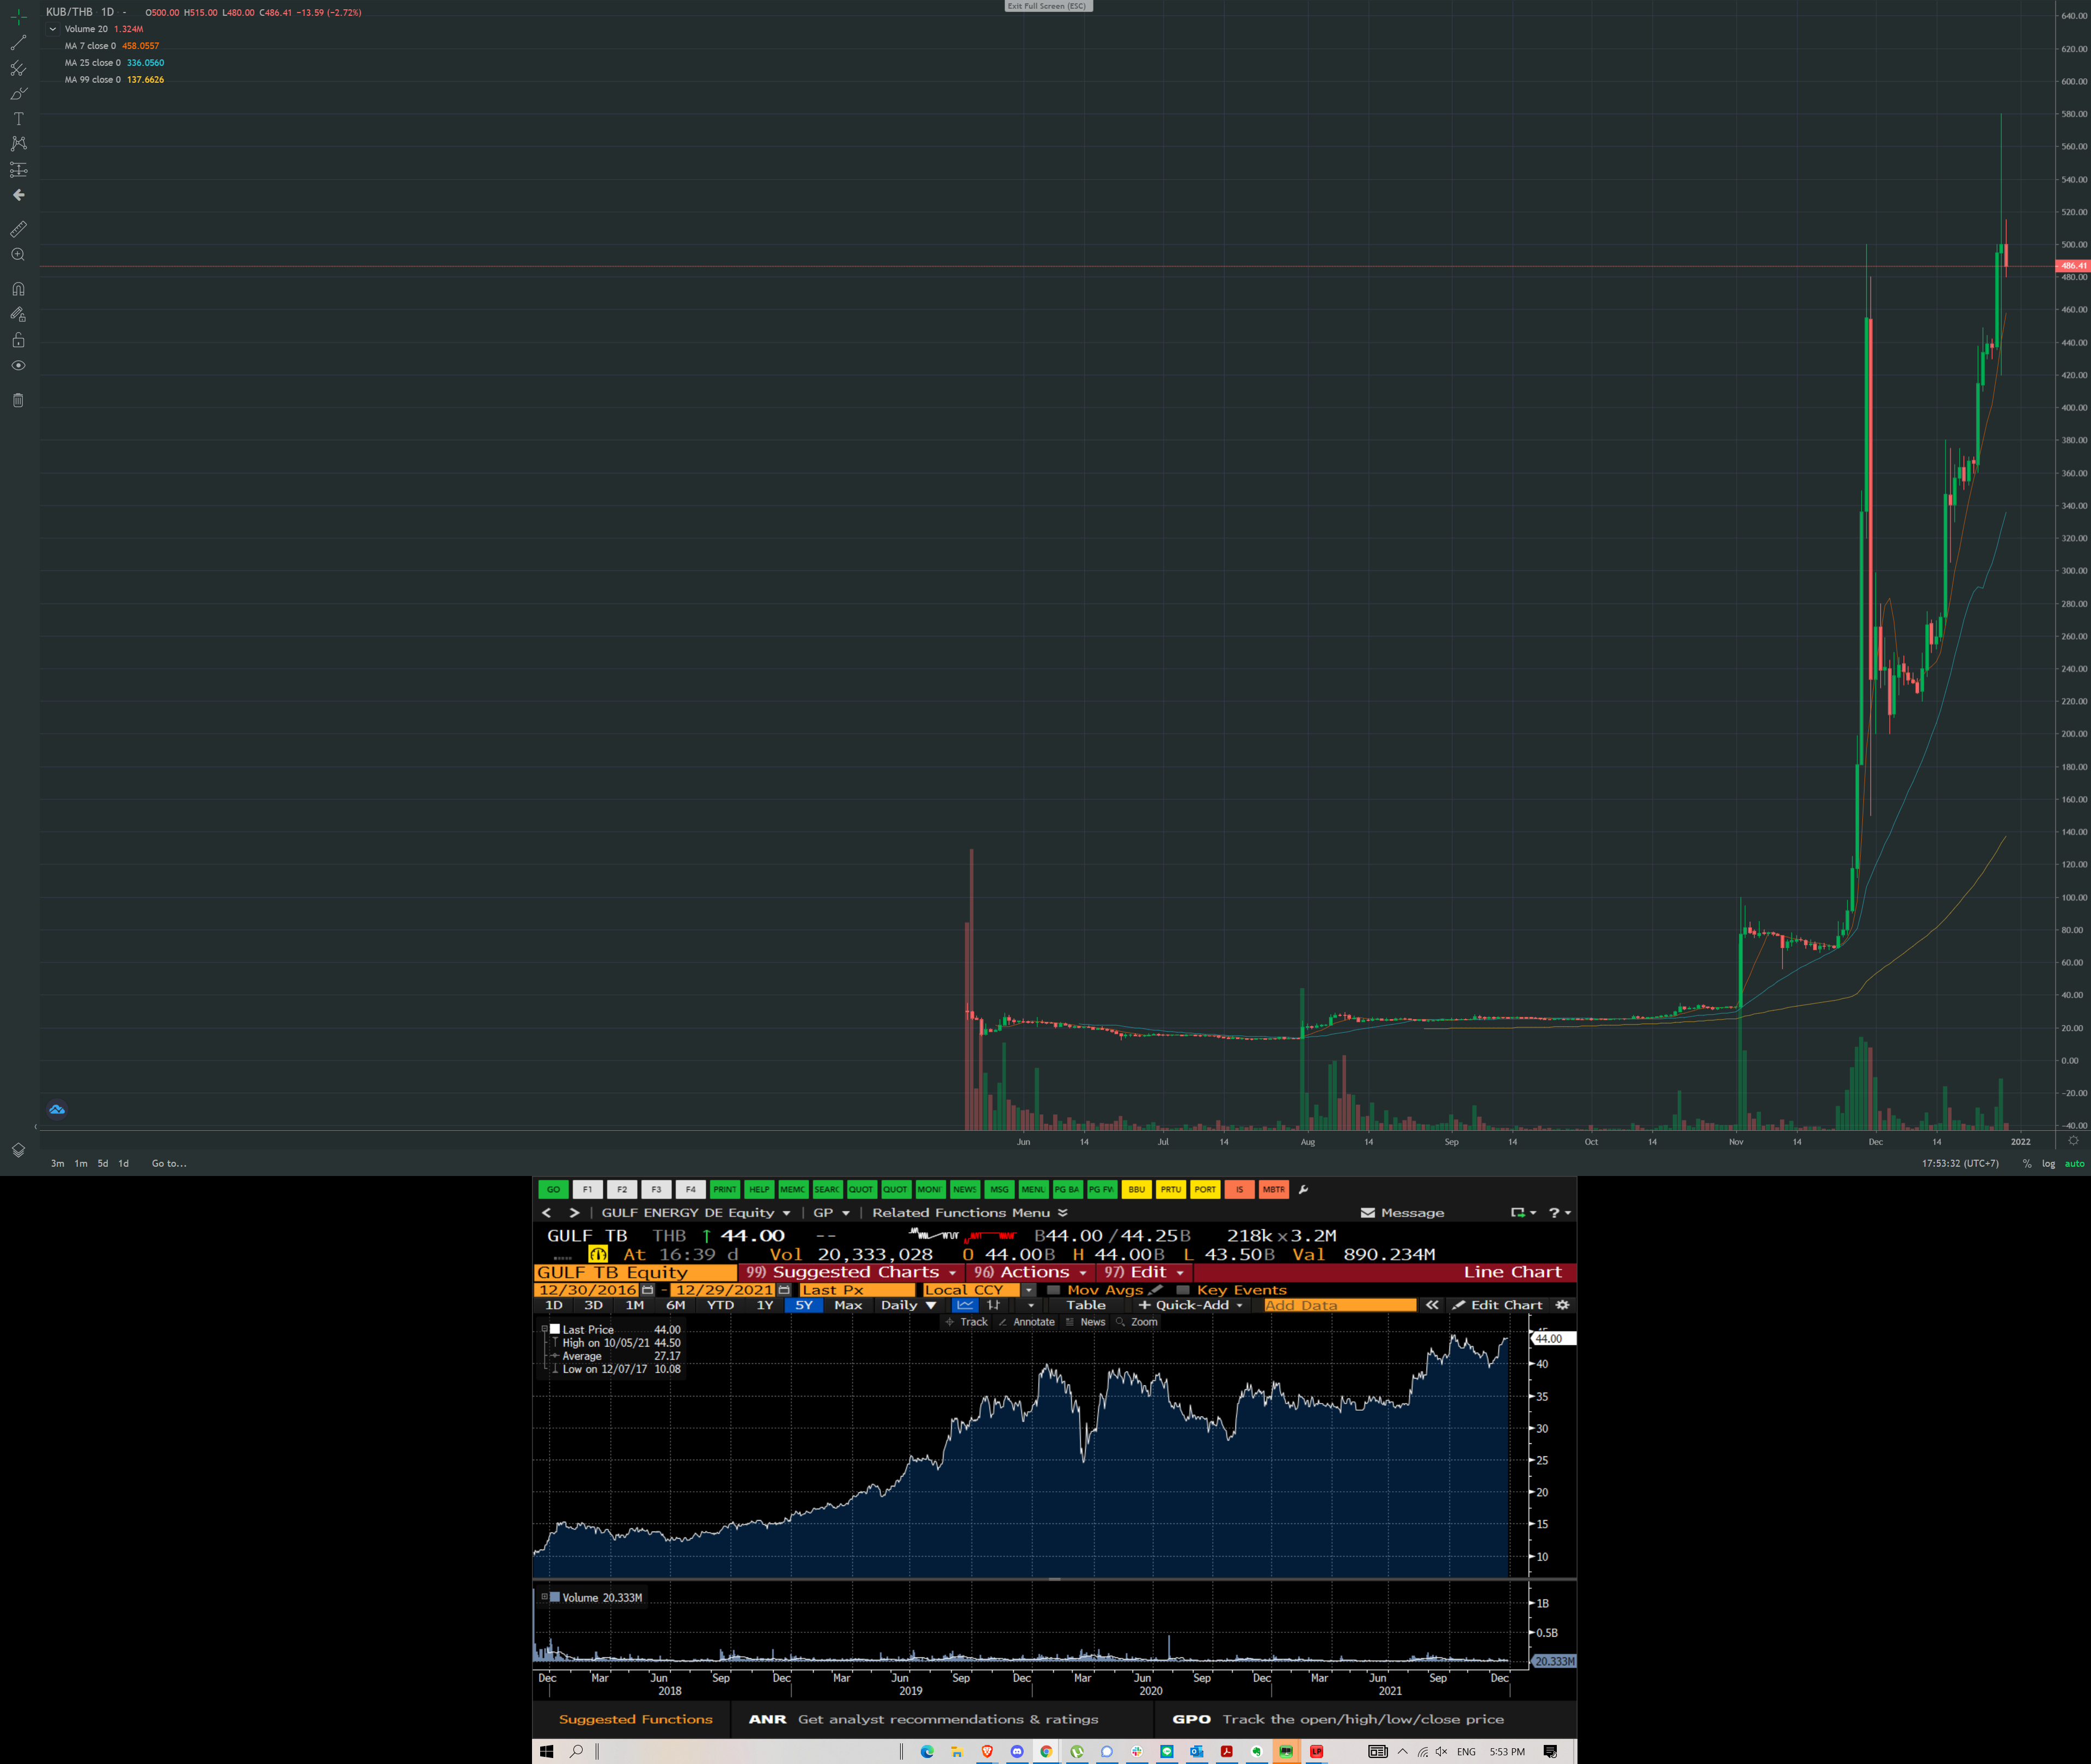Click the trash remove drawings icon
This screenshot has height=1764, width=2091.
point(18,400)
